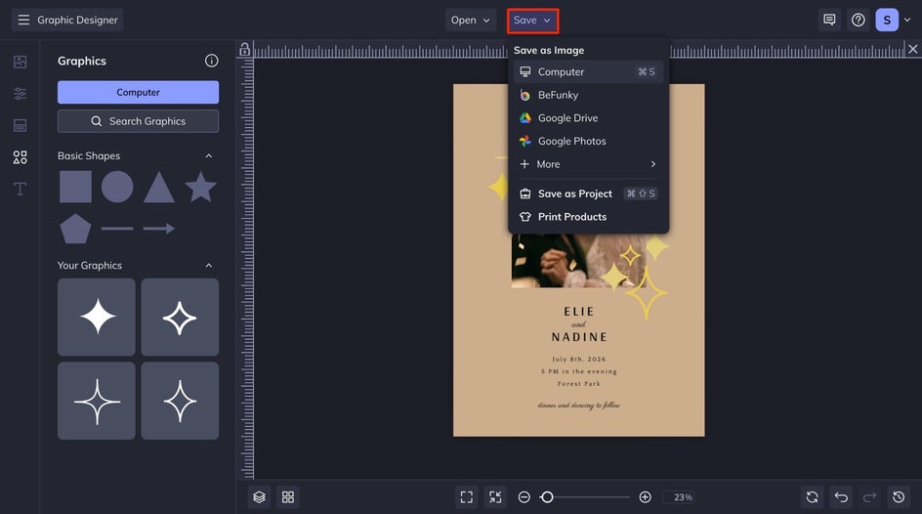This screenshot has height=514, width=922.
Task: Choose Save as Project
Action: tap(588, 193)
